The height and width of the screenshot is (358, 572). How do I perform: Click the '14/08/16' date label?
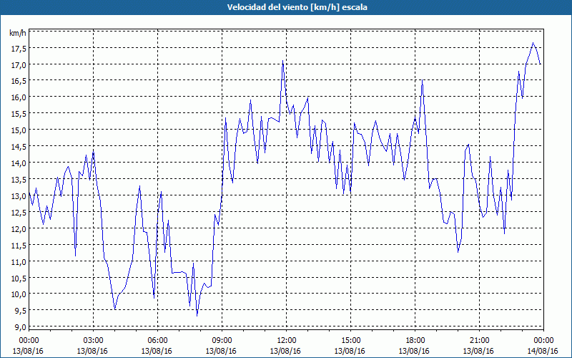(543, 351)
